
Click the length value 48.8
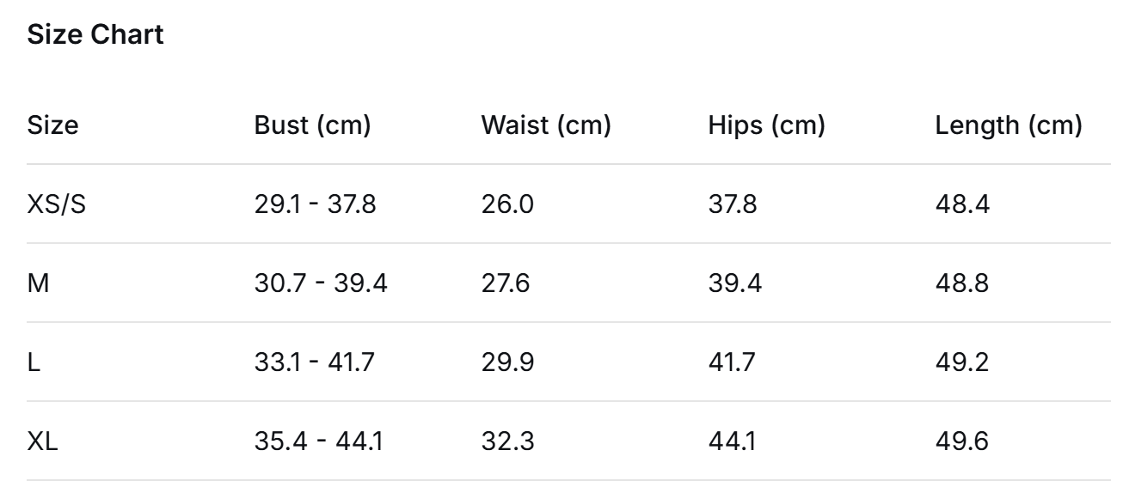962,283
